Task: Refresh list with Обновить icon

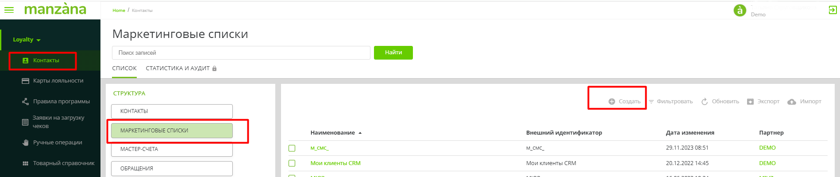Action: point(705,102)
